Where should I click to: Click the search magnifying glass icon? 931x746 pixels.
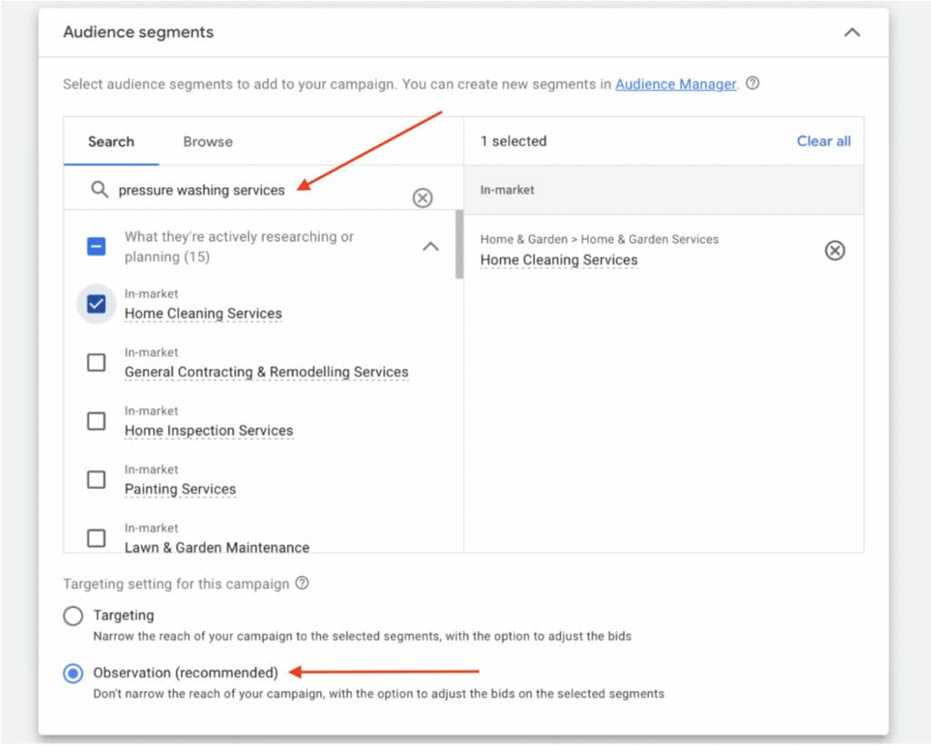(100, 190)
